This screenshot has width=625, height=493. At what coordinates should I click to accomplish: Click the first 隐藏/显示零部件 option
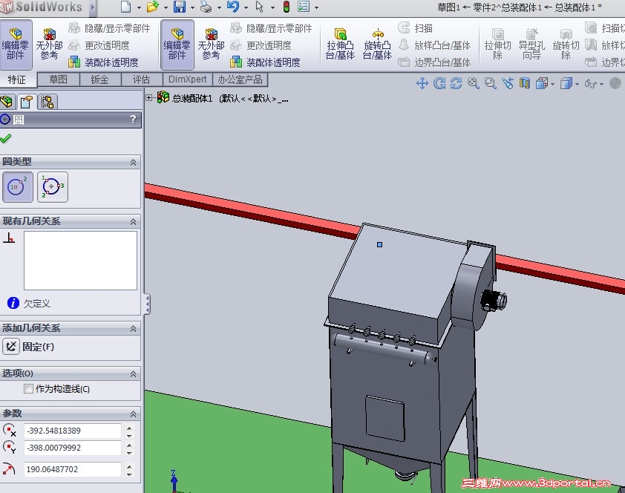click(x=109, y=28)
